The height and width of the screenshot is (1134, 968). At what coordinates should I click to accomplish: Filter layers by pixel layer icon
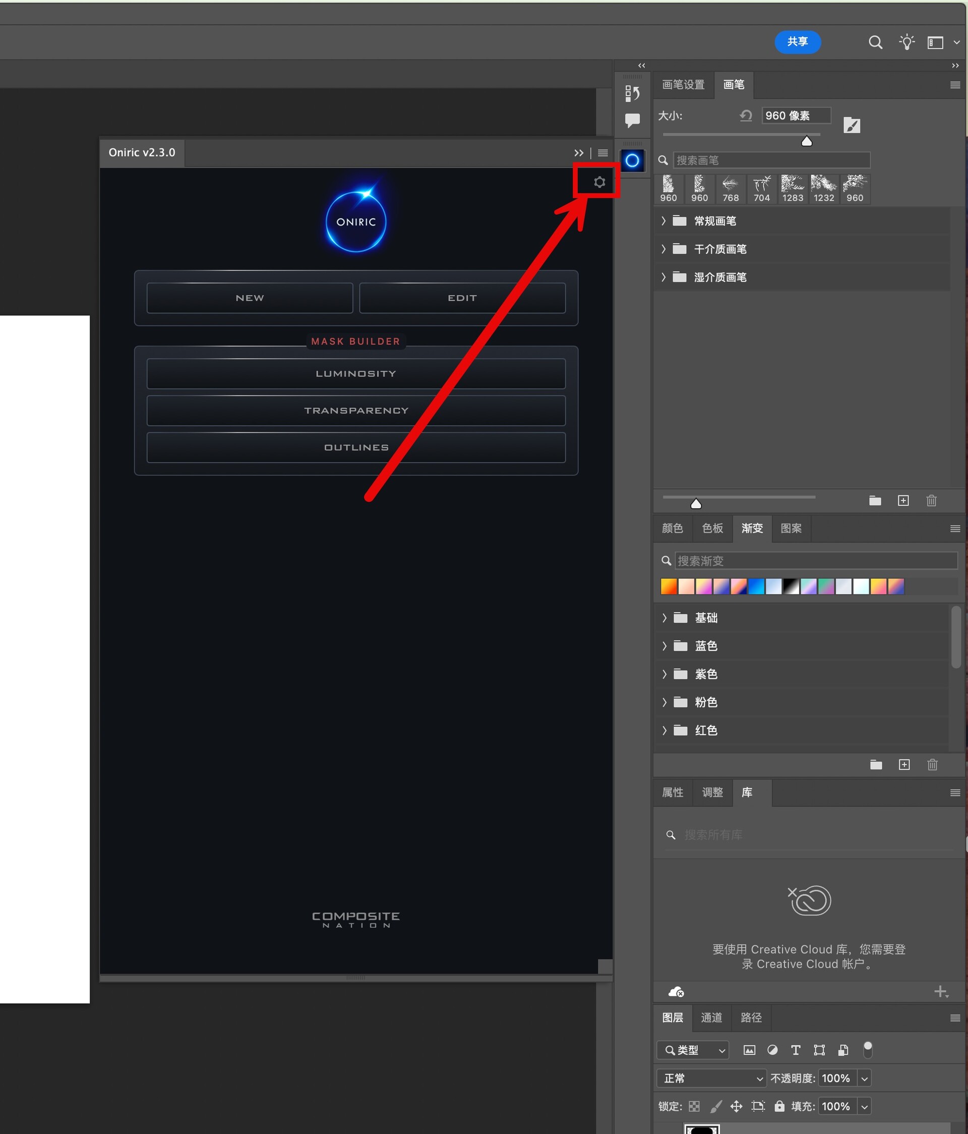[749, 1050]
